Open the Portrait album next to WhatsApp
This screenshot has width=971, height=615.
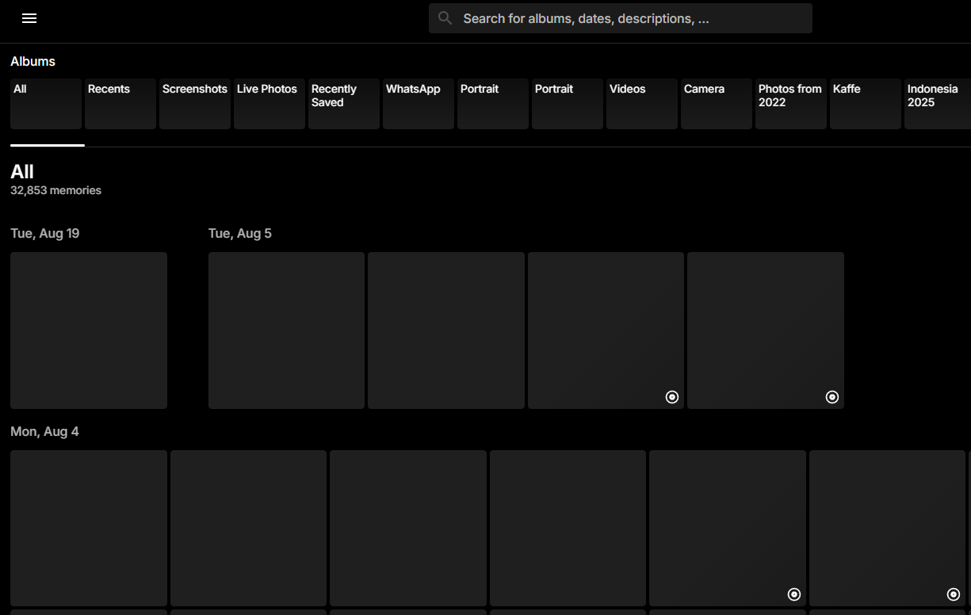493,104
